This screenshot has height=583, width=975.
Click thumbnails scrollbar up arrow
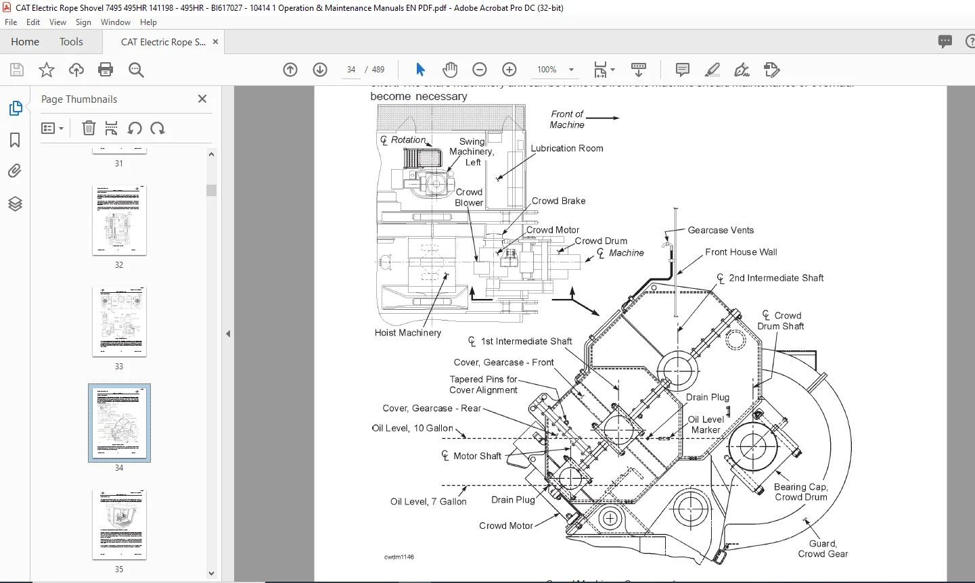[211, 154]
